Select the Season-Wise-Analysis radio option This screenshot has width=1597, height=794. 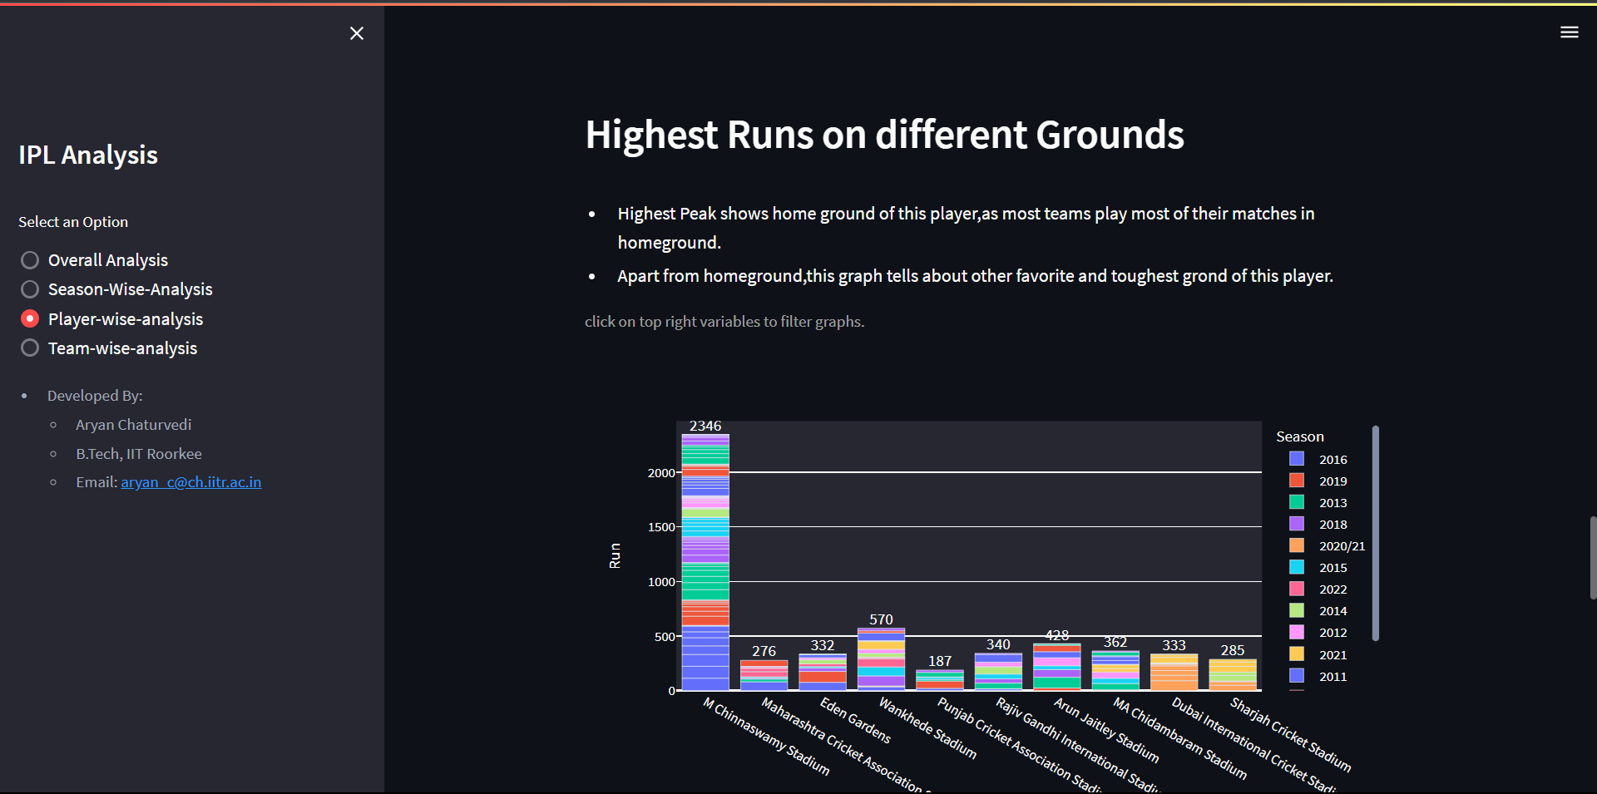point(29,289)
